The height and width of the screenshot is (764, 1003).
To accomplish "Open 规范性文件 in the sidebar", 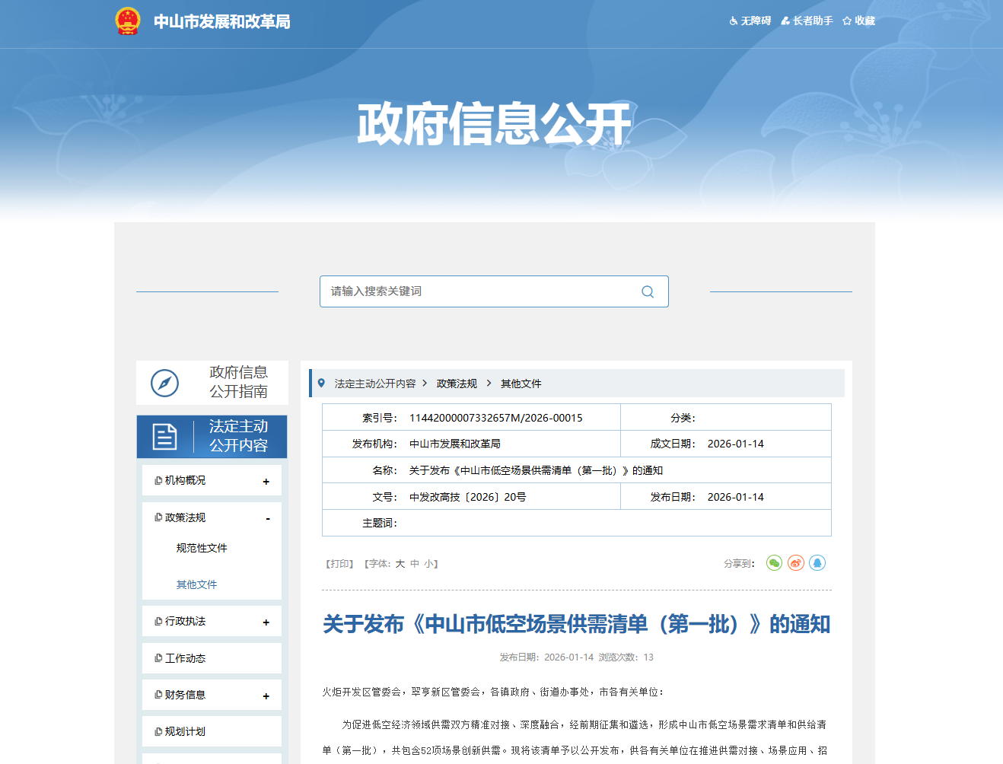I will pos(202,548).
